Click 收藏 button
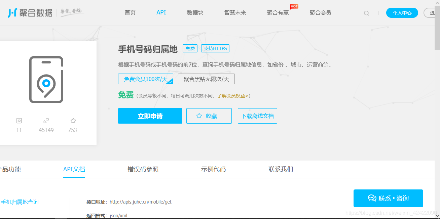Screen dimensions: 440x219 tap(209, 116)
